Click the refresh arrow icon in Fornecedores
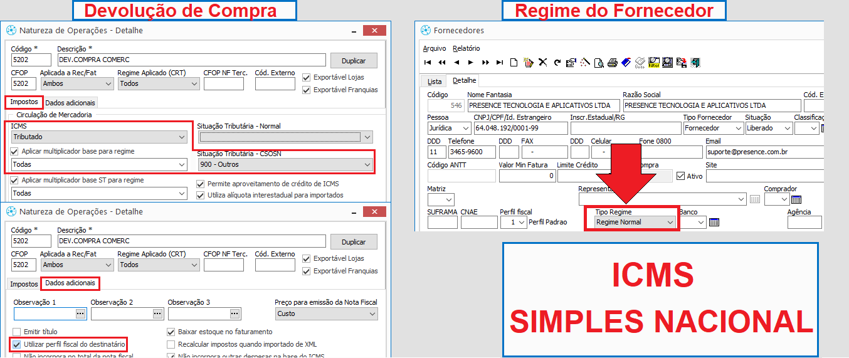 coord(557,62)
